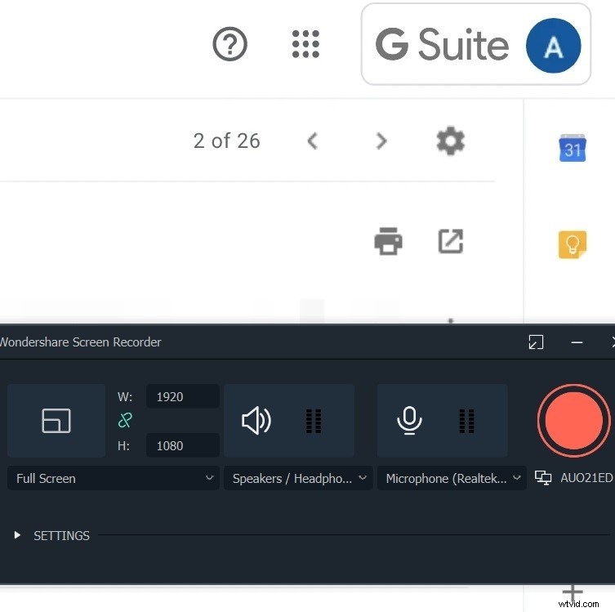Open the Microphone (Realtek) dropdown
This screenshot has width=615, height=612.
click(452, 478)
